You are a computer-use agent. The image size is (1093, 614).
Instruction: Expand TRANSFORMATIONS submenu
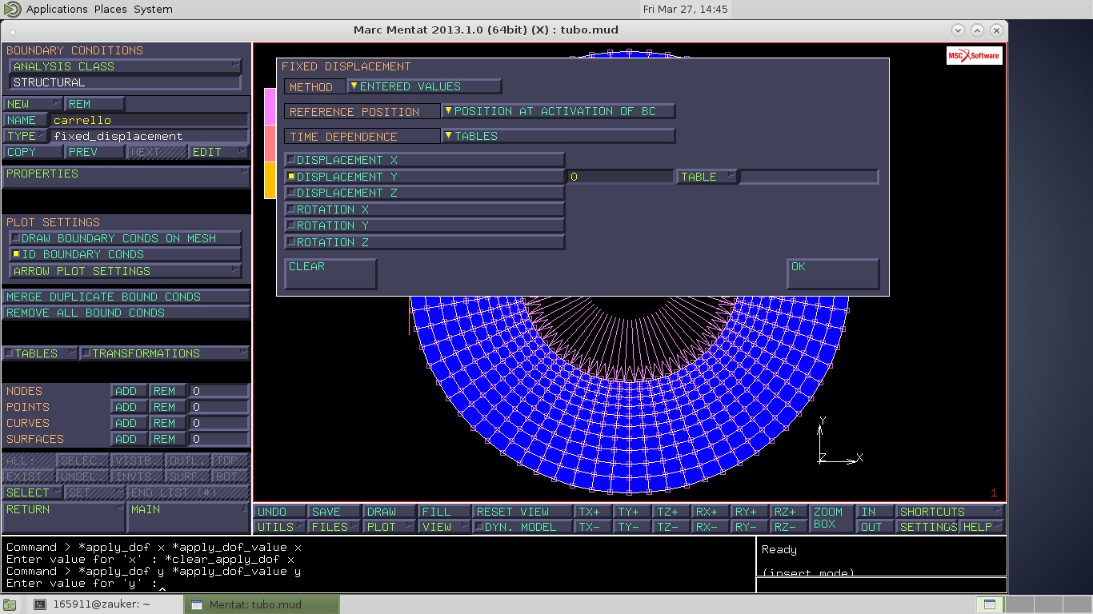pyautogui.click(x=165, y=353)
